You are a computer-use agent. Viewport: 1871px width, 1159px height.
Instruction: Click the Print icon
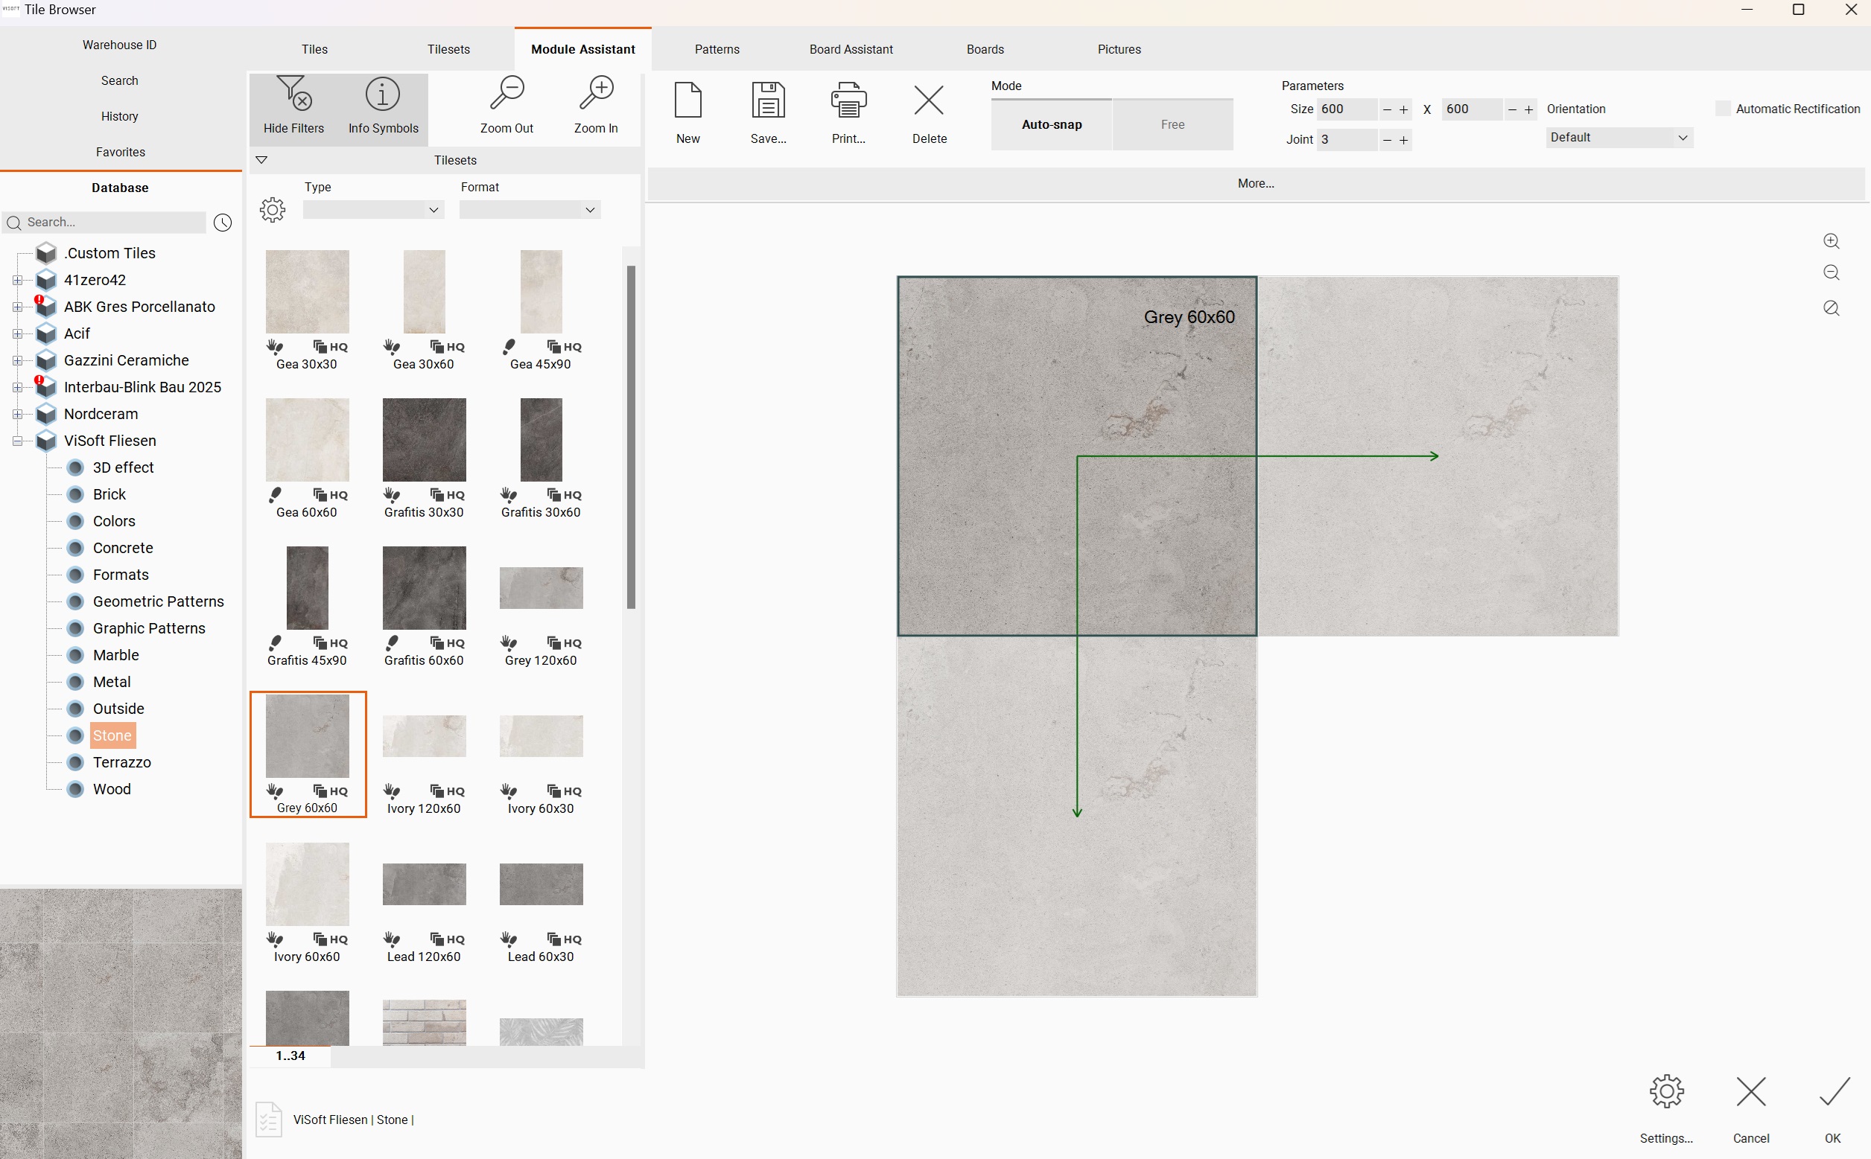click(848, 100)
